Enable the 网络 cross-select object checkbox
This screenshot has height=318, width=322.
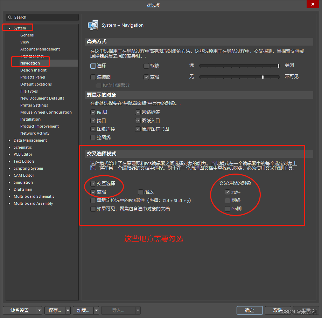click(x=227, y=200)
